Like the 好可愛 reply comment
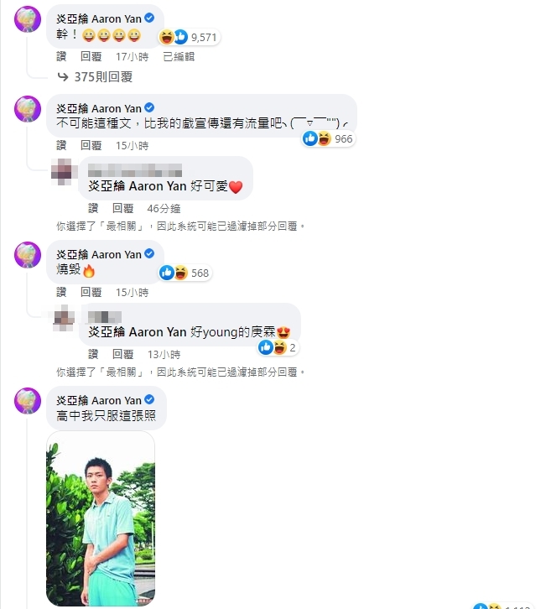546x609 pixels. 93,209
